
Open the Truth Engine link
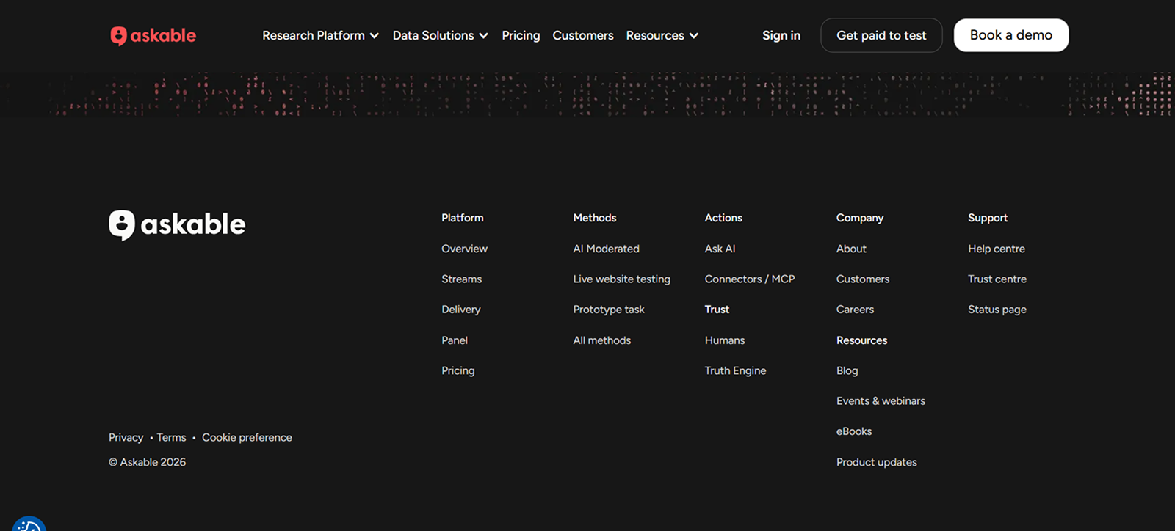pos(735,370)
